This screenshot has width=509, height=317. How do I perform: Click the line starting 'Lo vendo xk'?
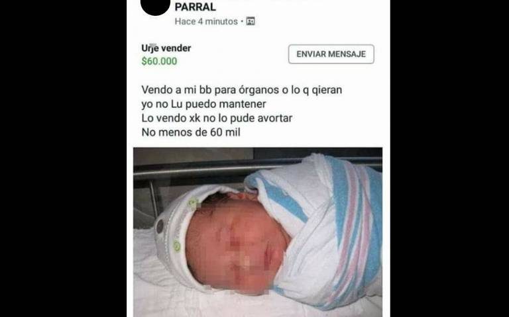[217, 118]
